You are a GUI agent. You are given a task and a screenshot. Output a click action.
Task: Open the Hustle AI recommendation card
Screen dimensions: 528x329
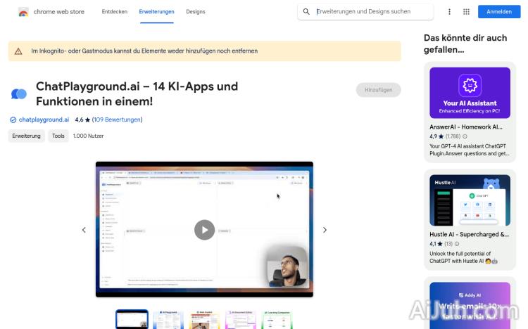tap(470, 219)
